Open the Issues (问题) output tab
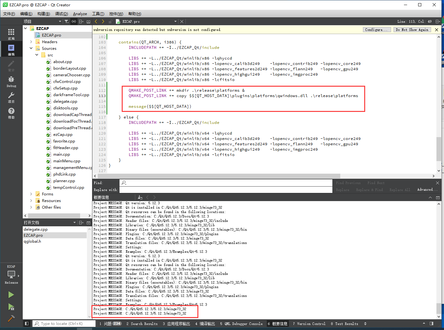 pyautogui.click(x=110, y=324)
